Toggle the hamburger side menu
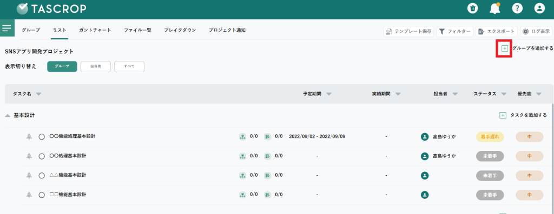 (x=7, y=28)
